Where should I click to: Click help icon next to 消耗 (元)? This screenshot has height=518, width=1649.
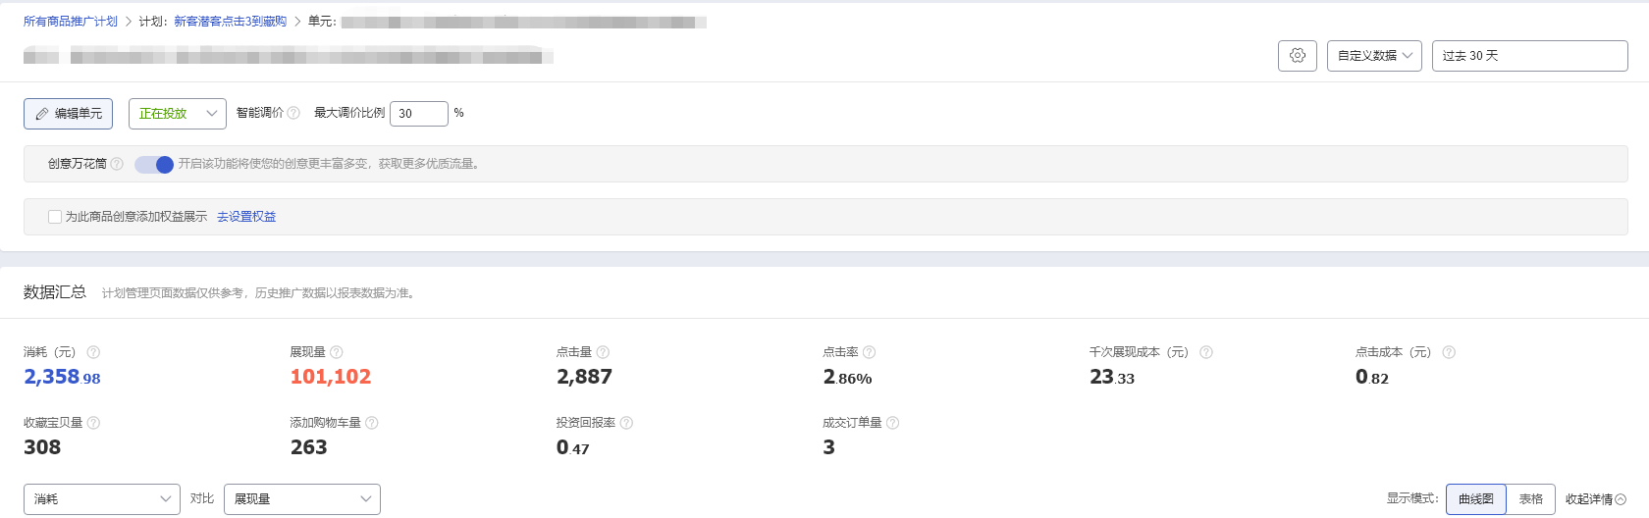[93, 352]
